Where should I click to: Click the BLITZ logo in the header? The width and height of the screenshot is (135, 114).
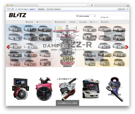pos(18,15)
